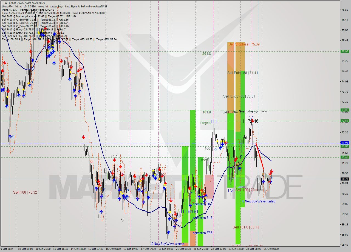The image size is (351, 252).
Task: Click the 21 Oct 05:30 time label
Action: click(183, 249)
